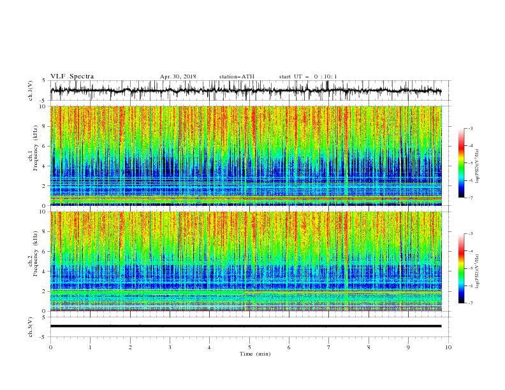Click the ch.2 frequency tick "2"
The image size is (505, 390).
click(x=43, y=291)
